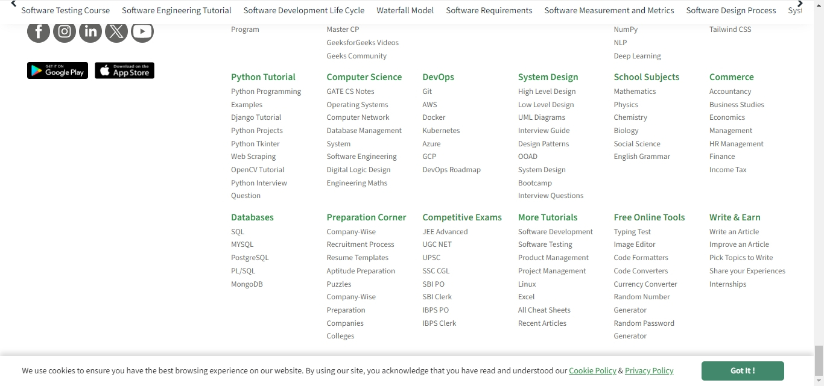Open the PostgreSQL link
The image size is (824, 386).
(250, 258)
